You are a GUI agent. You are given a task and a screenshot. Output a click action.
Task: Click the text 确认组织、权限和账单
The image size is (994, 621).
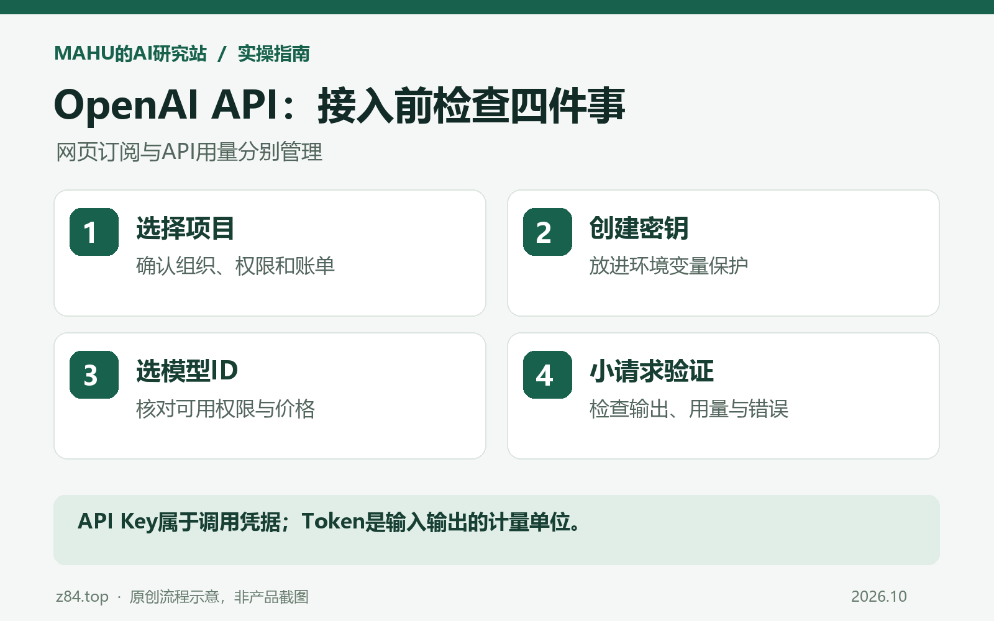point(235,266)
